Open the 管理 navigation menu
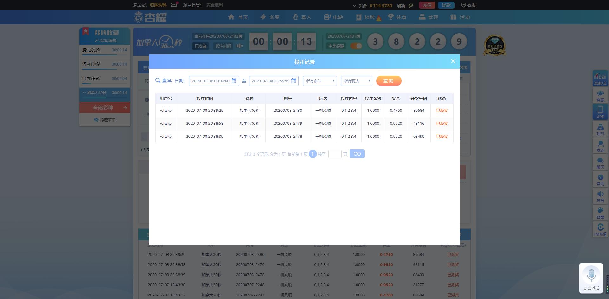Screen dimensions: 609x299 pos(429,17)
